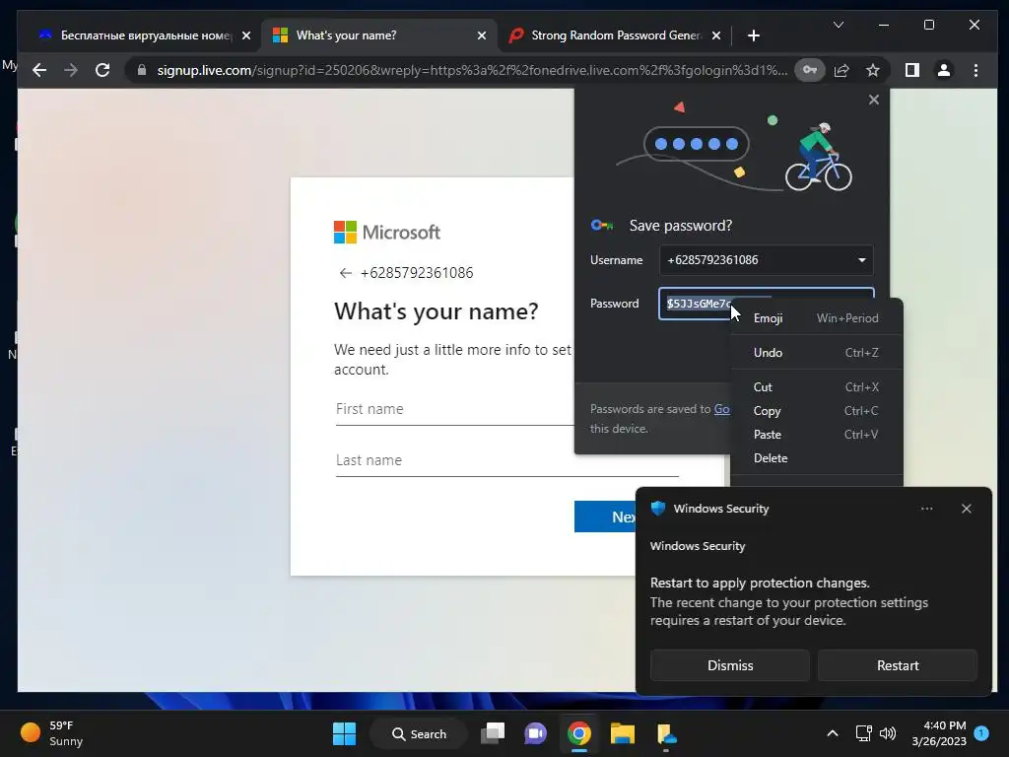The width and height of the screenshot is (1009, 757).
Task: Click the browser back arrow
Action: click(x=39, y=70)
